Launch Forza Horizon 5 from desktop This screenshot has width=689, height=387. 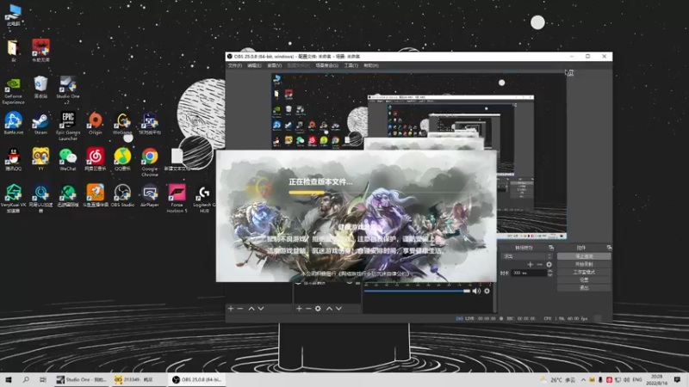[x=177, y=199]
